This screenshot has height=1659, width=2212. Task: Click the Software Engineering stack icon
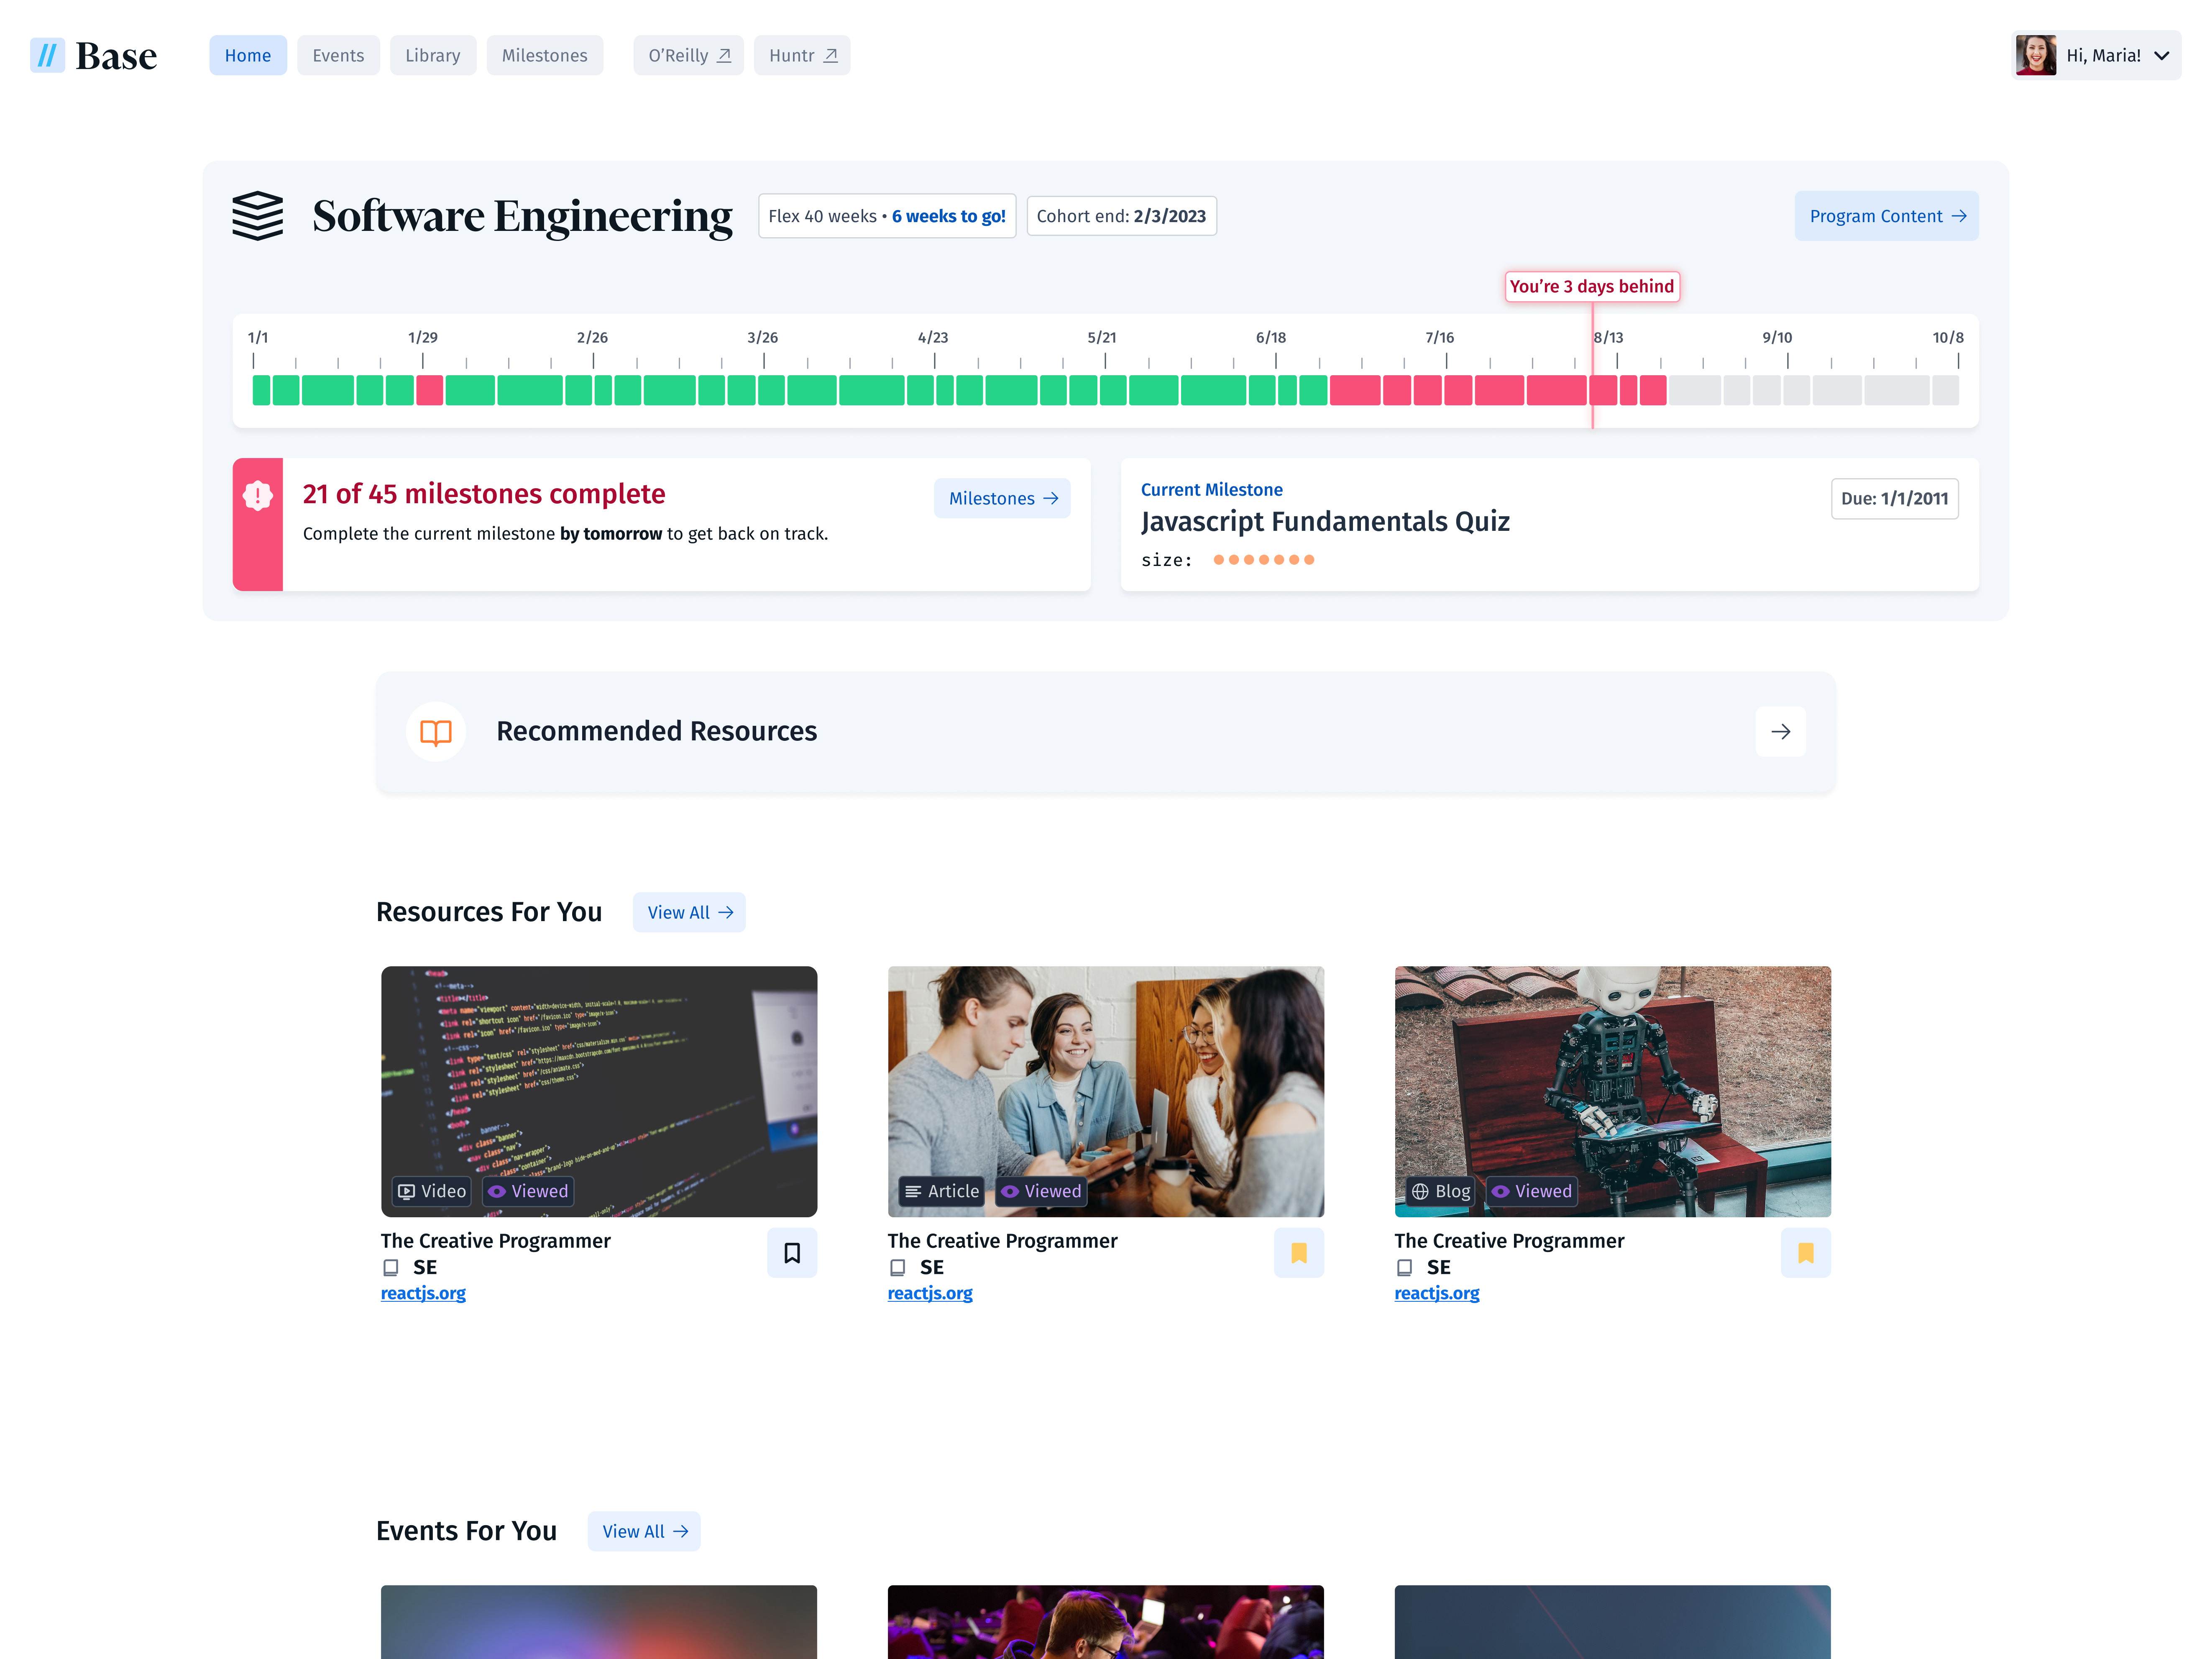[x=258, y=216]
